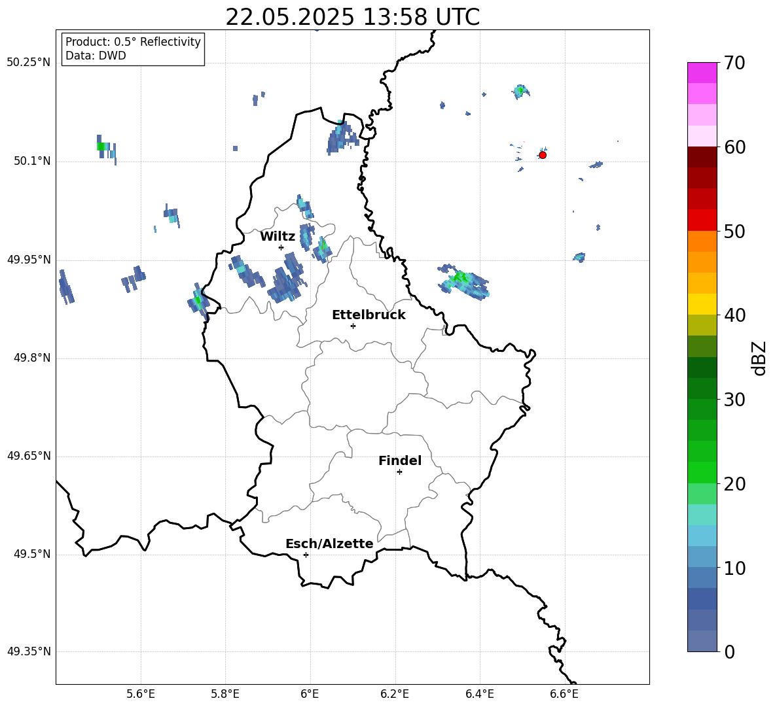Click the 40 value on the colorbar
The width and height of the screenshot is (775, 707).
tap(734, 315)
